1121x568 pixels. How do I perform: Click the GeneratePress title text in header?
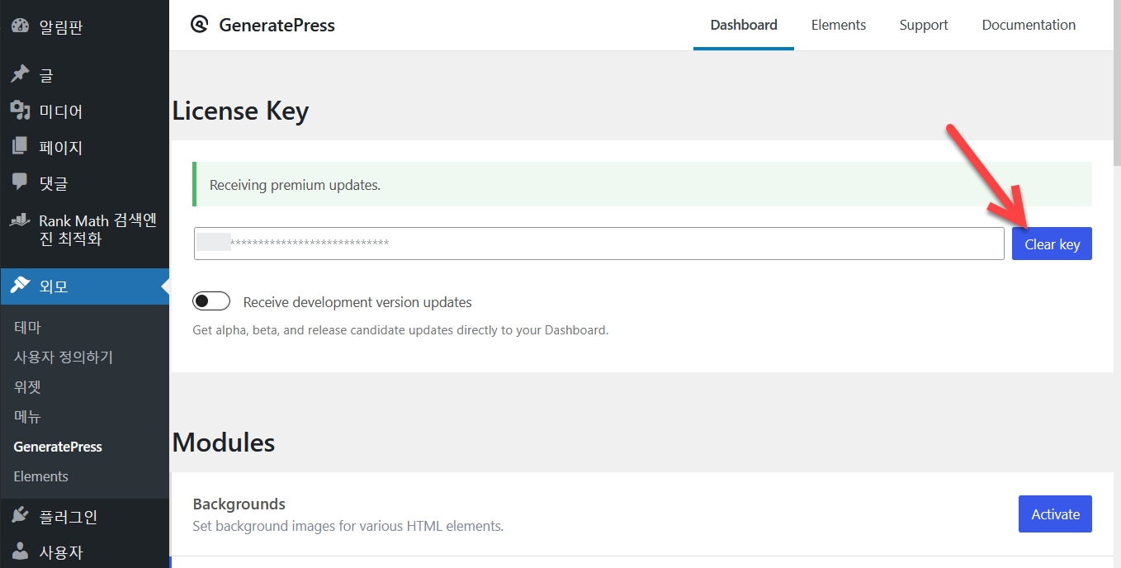tap(277, 25)
